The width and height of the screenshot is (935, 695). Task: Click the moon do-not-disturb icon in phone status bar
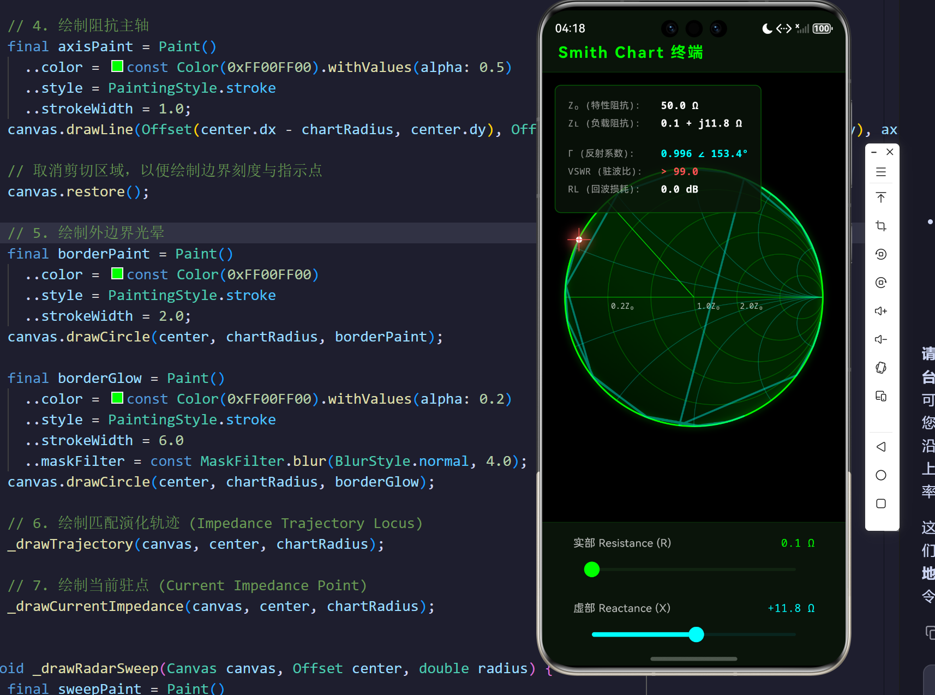pos(767,28)
